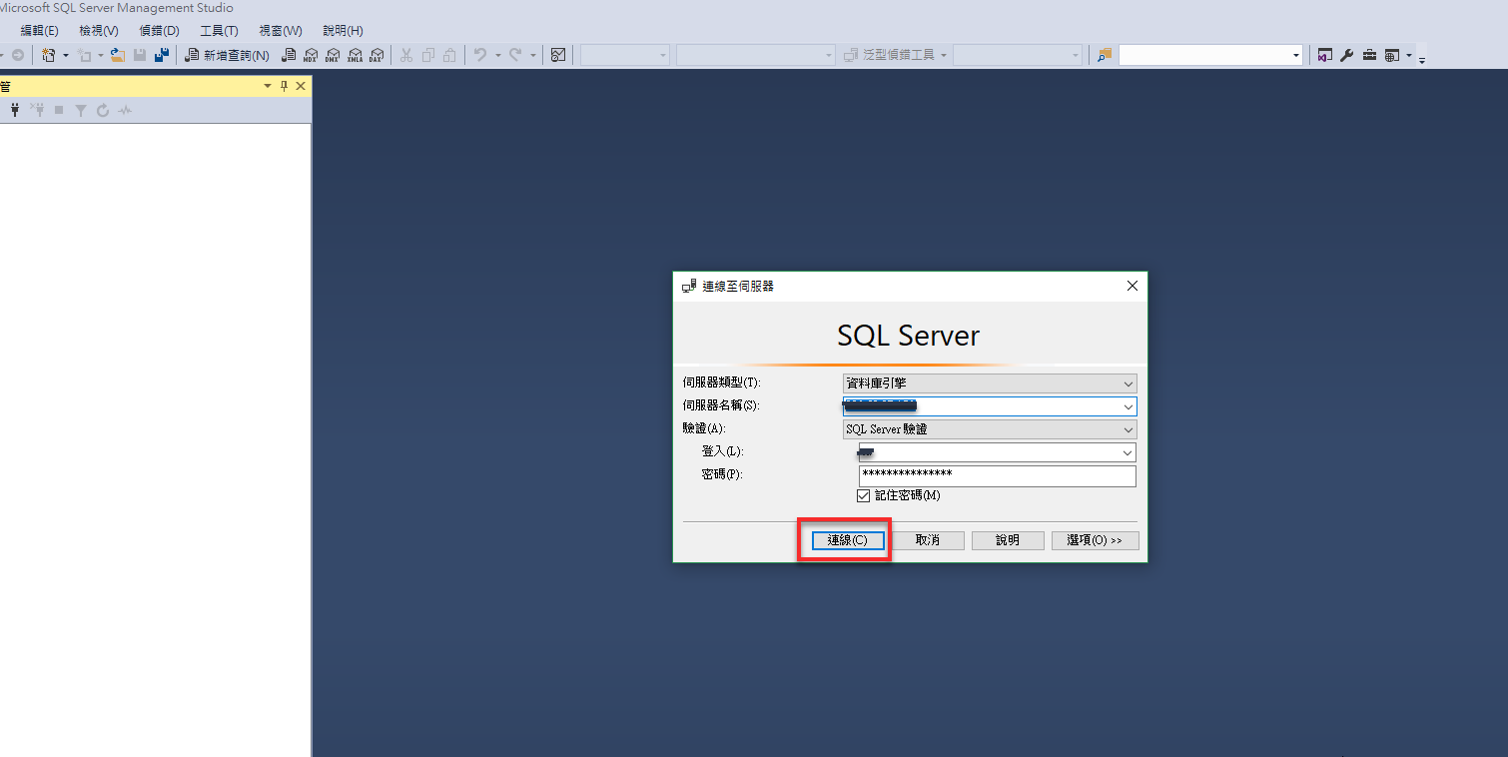
Task: Open the 伺服器名稱 combo box
Action: tap(990, 406)
